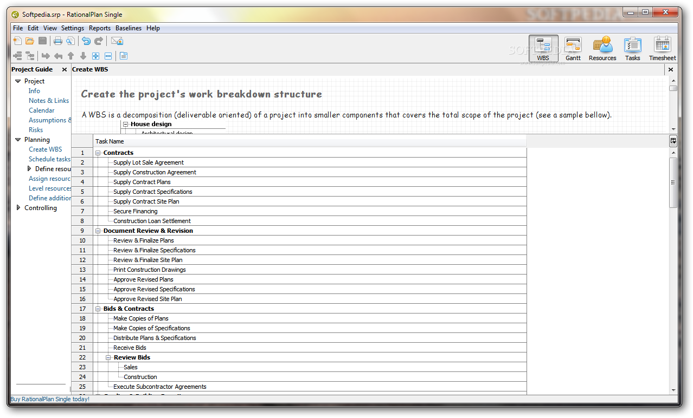The image size is (693, 418).
Task: Open the Baselines menu
Action: [x=129, y=28]
